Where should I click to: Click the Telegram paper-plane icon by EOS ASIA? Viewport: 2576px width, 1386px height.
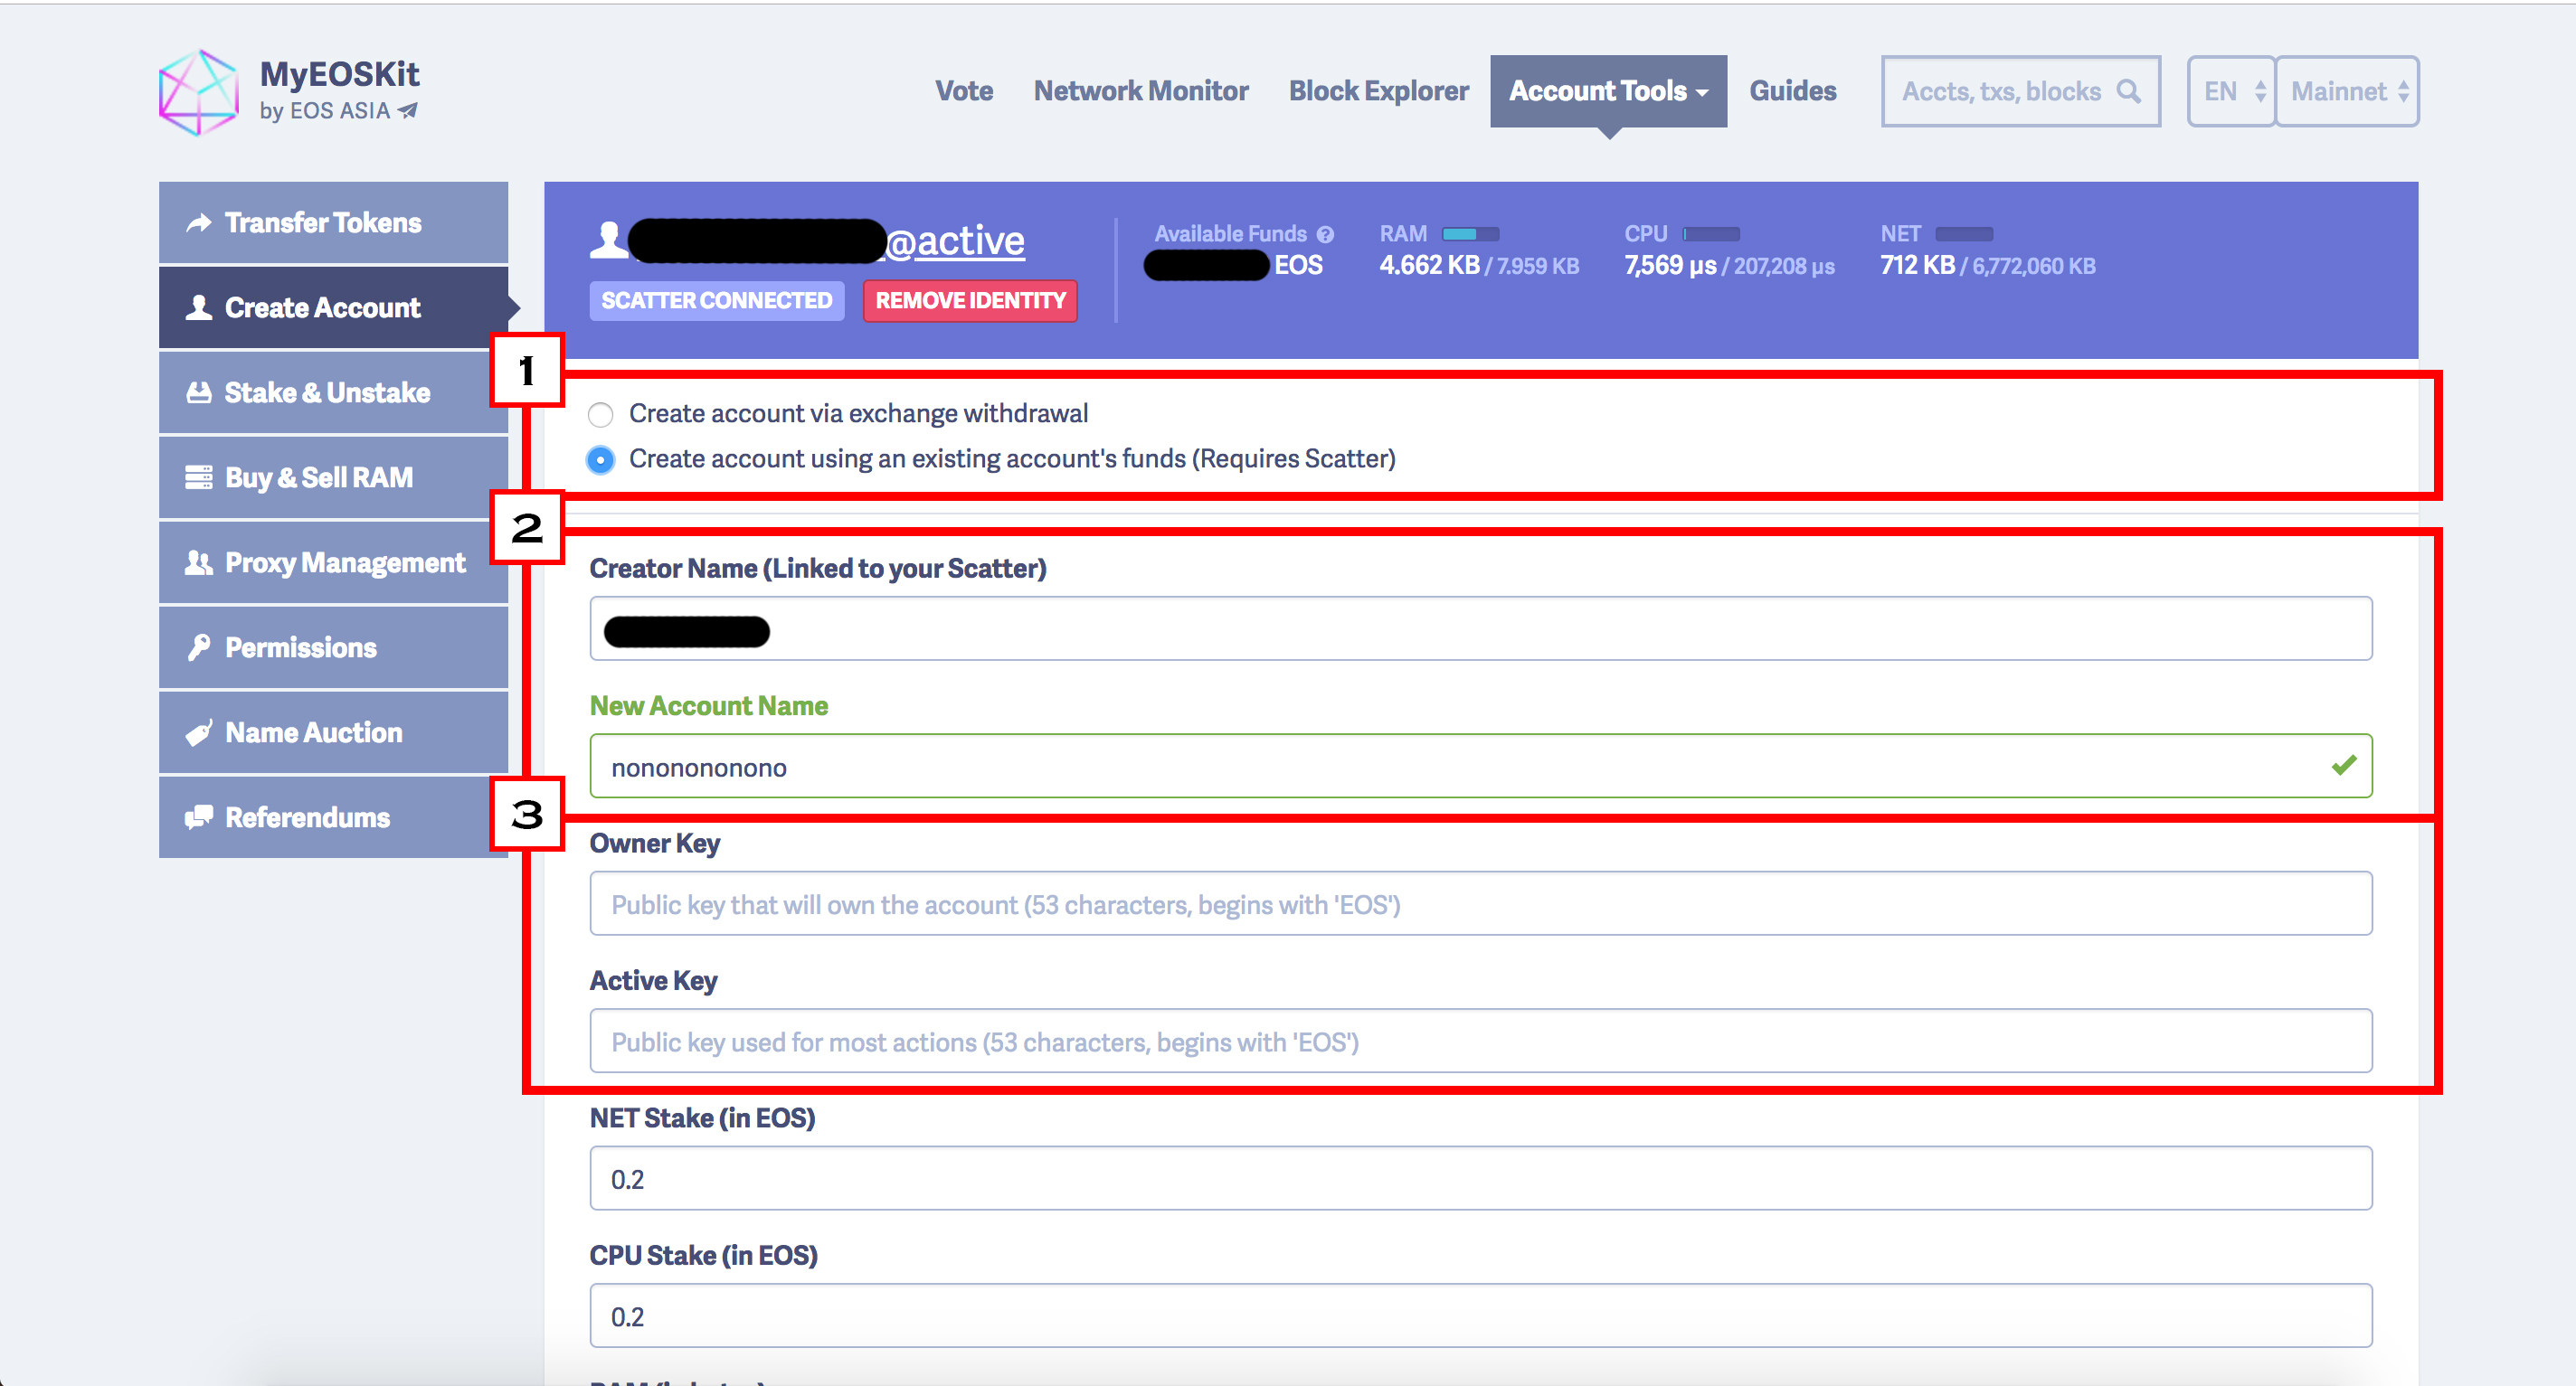point(408,111)
